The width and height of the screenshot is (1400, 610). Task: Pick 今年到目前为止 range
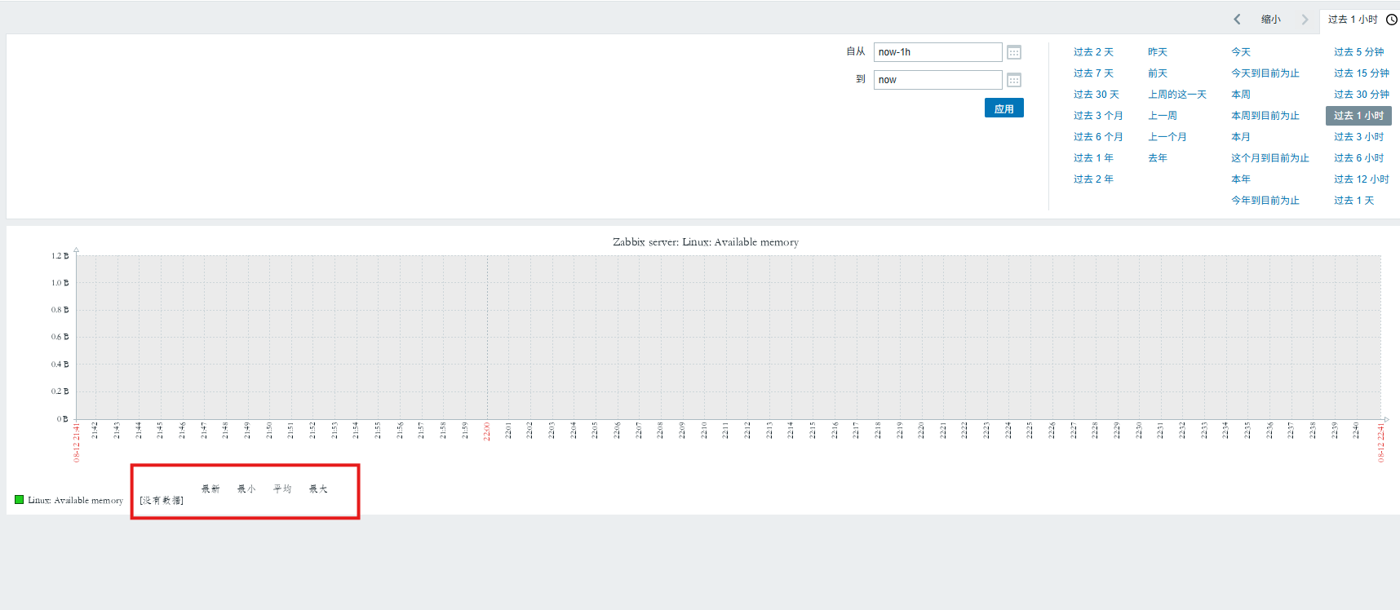(1265, 201)
